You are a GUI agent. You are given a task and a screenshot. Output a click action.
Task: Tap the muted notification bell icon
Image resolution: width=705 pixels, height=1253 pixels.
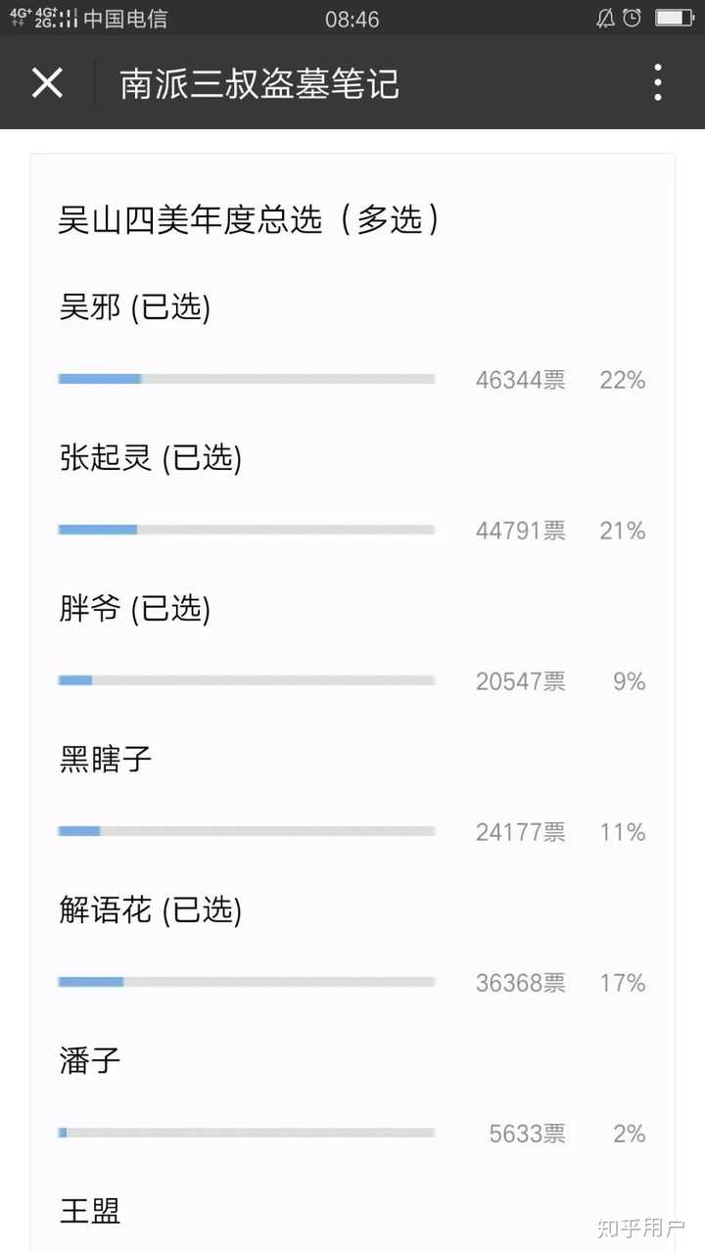[605, 18]
